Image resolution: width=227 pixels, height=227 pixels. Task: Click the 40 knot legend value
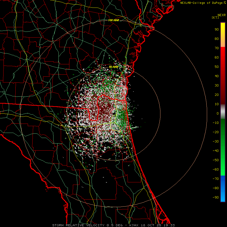click(x=217, y=76)
